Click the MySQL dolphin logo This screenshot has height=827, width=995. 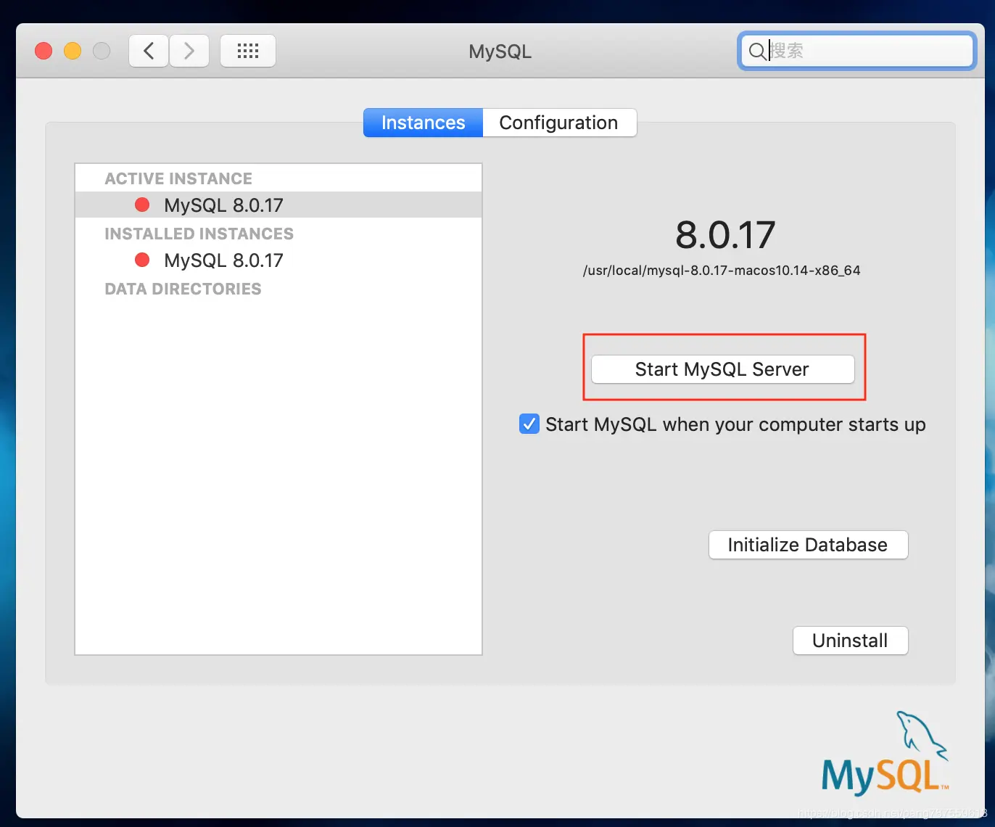coord(885,752)
